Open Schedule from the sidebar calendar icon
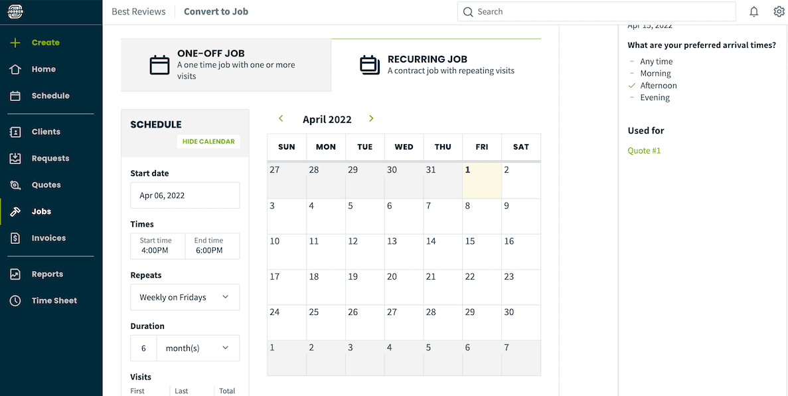This screenshot has height=396, width=788. tap(15, 95)
